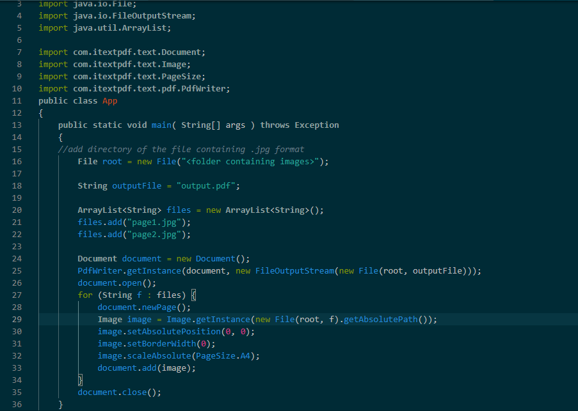Click the throws Exception clause
The image size is (578, 411).
(x=300, y=125)
